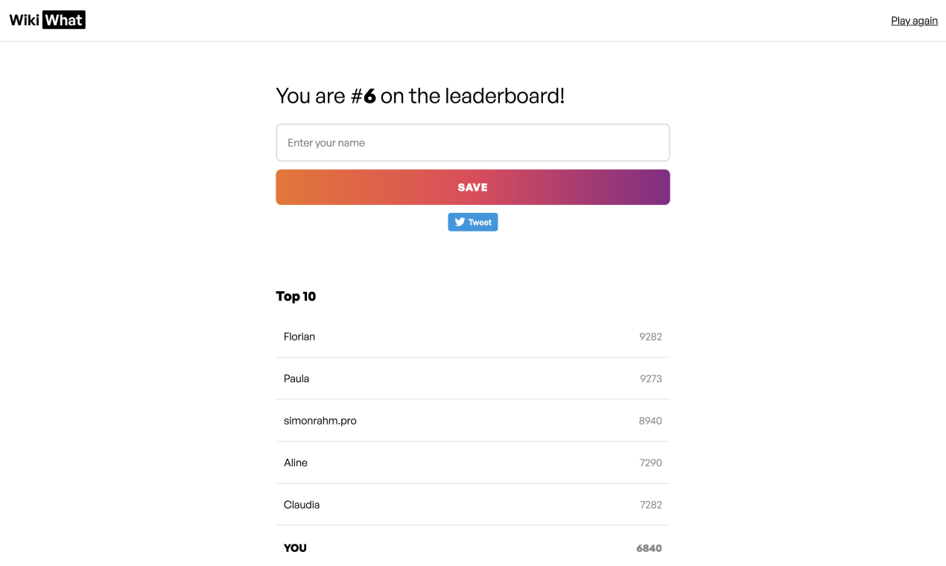This screenshot has height=566, width=946.
Task: Click Paula's row in the Top 10
Action: (296, 378)
